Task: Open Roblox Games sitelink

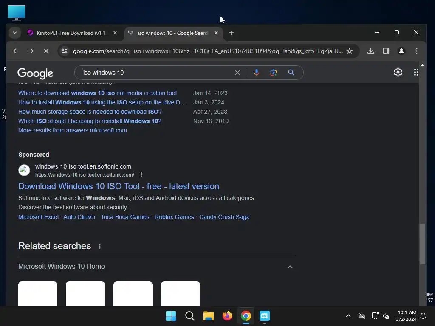Action: click(174, 217)
